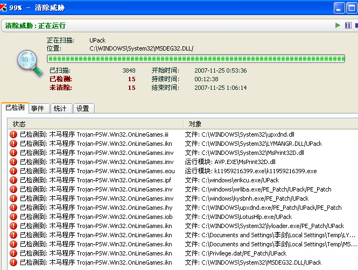358x270 pixels.
Task: Click the 持续时间 value 00:12:38
Action: click(206, 79)
